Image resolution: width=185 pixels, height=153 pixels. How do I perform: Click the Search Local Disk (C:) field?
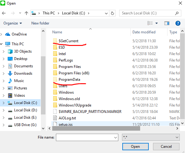[150, 13]
